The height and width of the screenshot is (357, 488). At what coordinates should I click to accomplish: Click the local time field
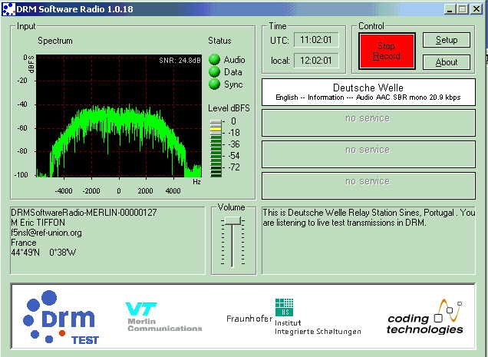click(316, 60)
